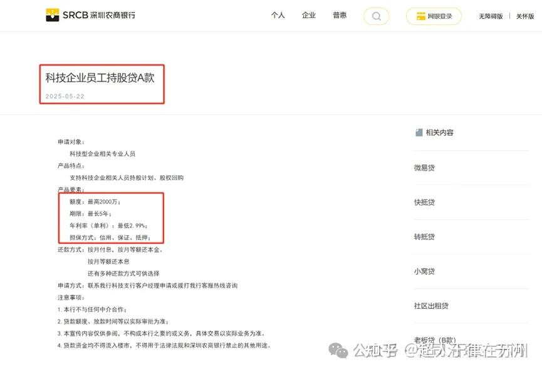The image size is (542, 372).
Task: Open the 微易贷 related link
Action: click(424, 168)
